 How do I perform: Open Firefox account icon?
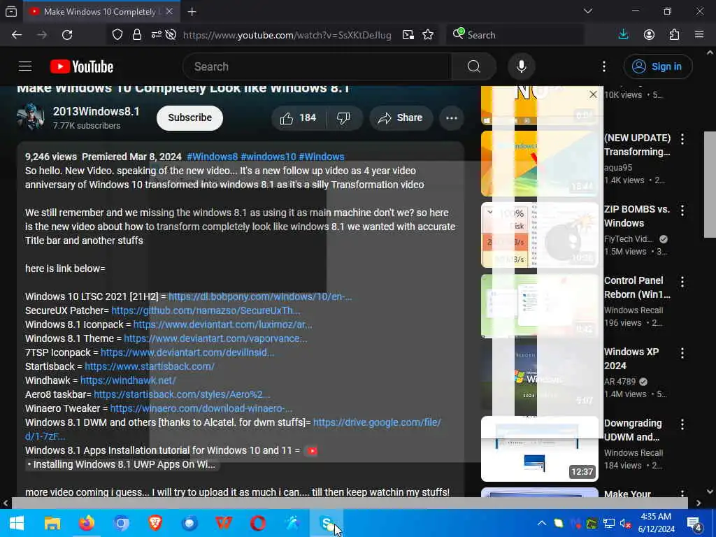(x=649, y=35)
